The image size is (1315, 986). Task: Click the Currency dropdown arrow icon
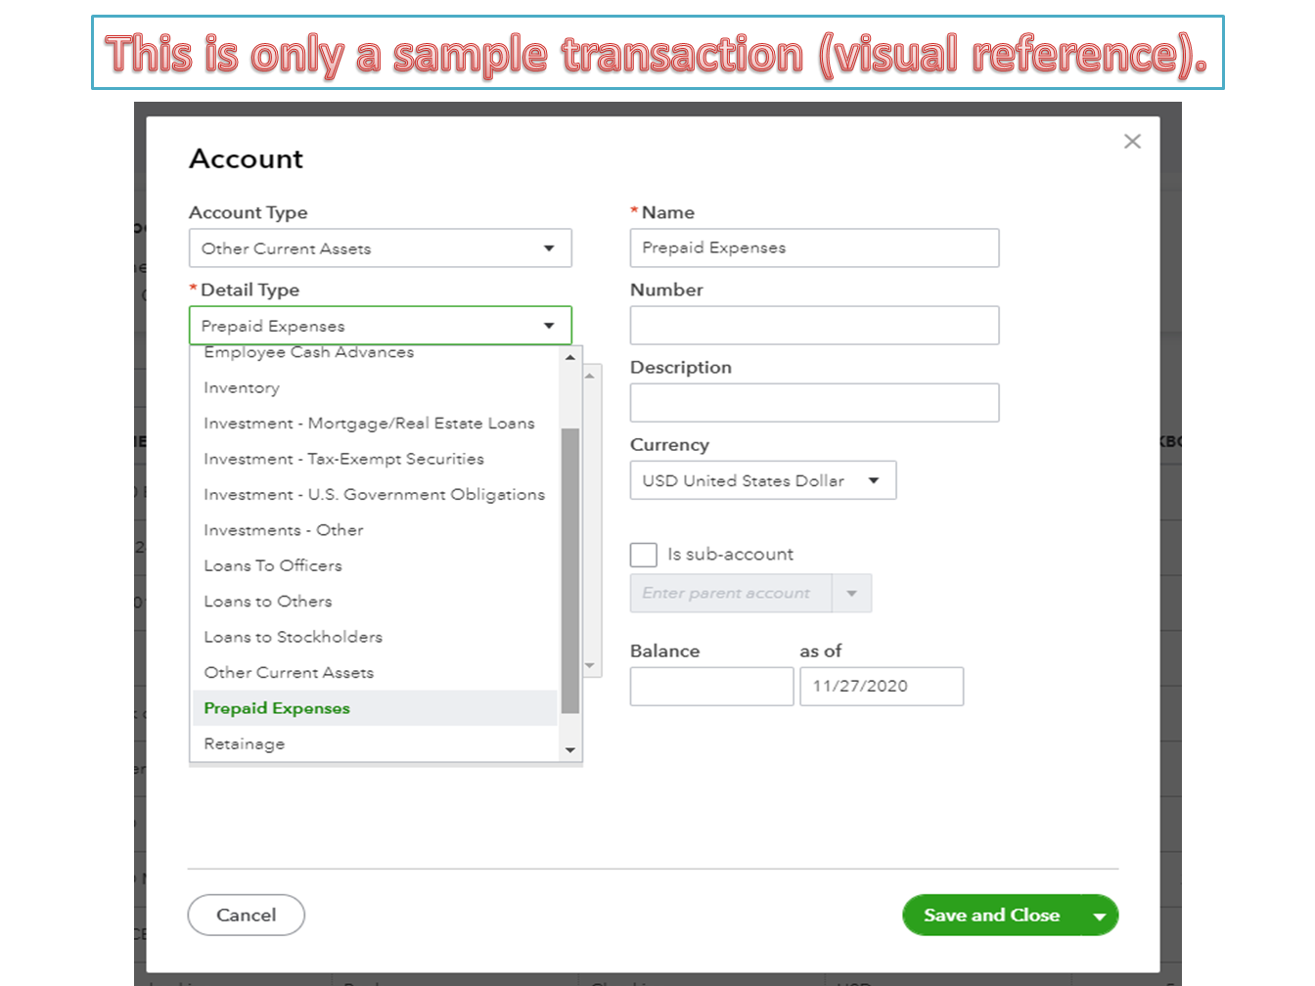pos(874,480)
